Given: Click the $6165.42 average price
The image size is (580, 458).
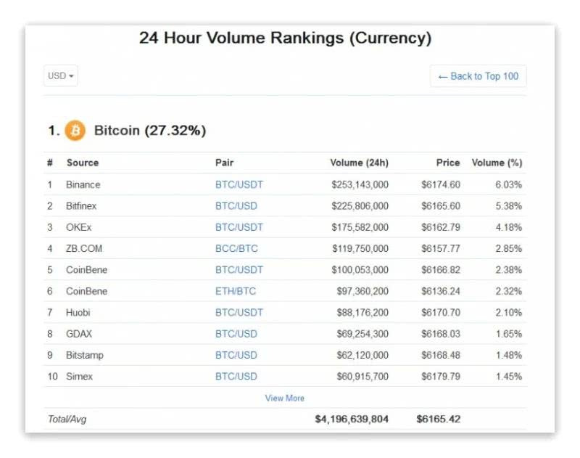Looking at the screenshot, I should click(439, 419).
